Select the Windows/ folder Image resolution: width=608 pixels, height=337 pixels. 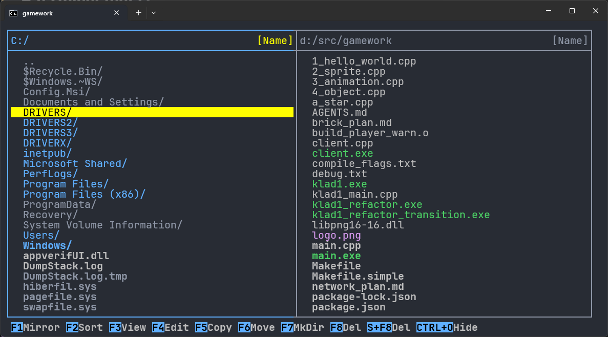click(x=47, y=245)
